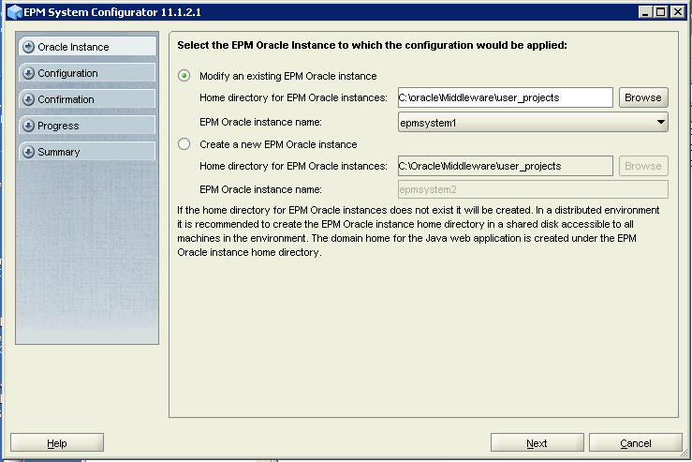Click the Configuration step arrow icon
Screen dimensions: 692x462
pos(28,73)
